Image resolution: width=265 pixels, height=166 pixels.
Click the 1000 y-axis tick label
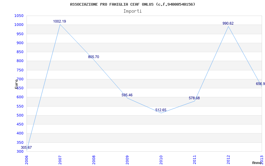[x=19, y=25]
